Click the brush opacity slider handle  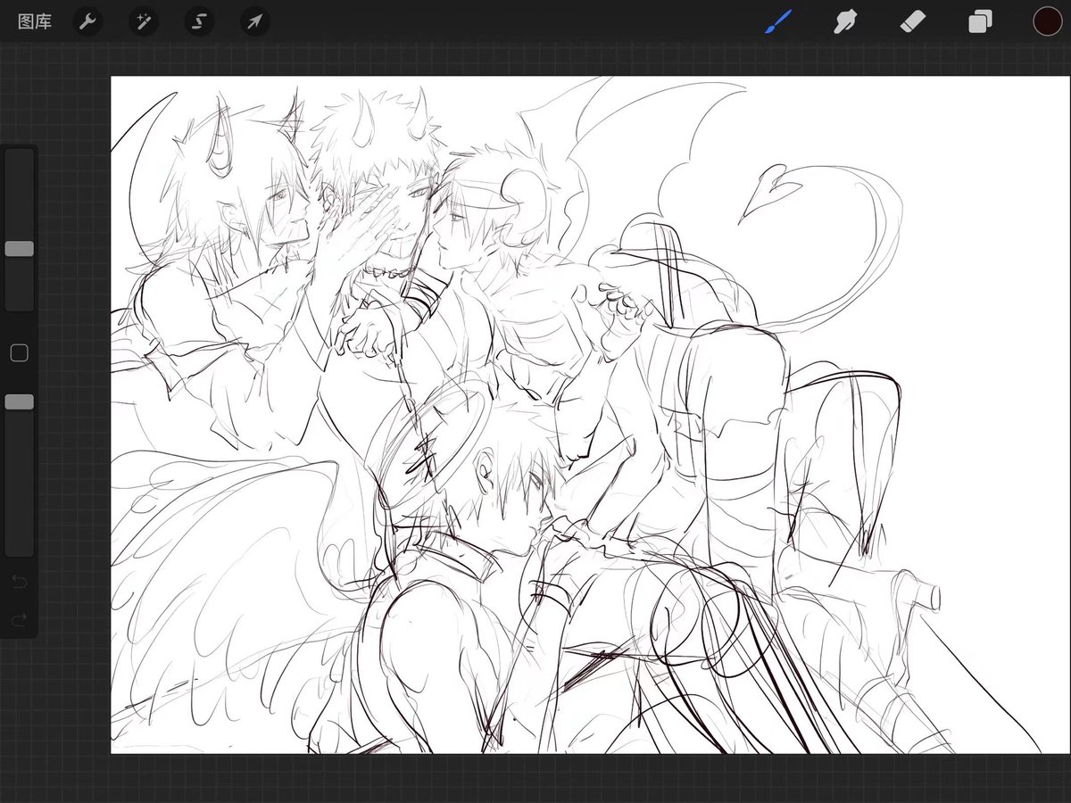(20, 402)
